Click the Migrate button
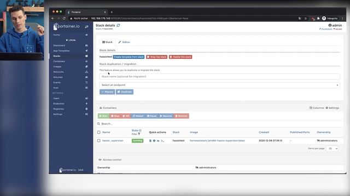 107,92
